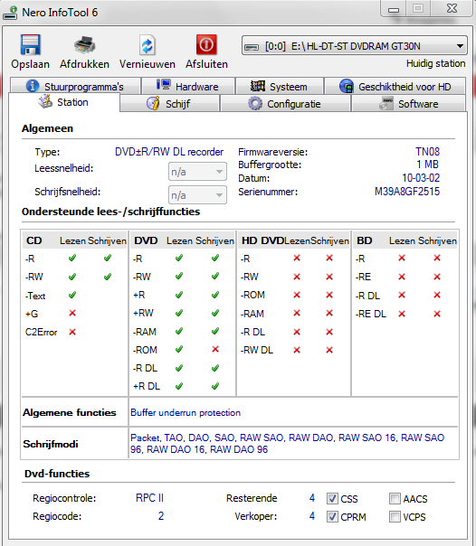This screenshot has height=546, width=476.
Task: Click red cross for HD DVD -ROM Lezen
Action: coord(297,295)
